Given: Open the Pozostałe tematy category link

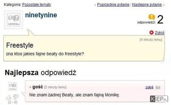Looking at the screenshot, I should 36,4.
